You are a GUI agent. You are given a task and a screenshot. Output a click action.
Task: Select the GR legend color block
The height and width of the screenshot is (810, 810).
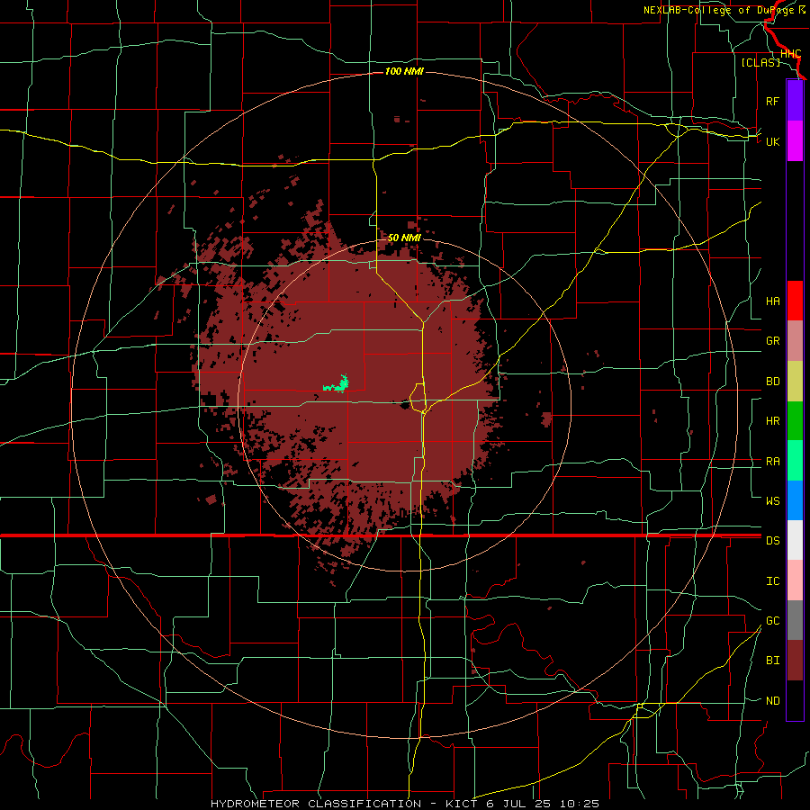click(795, 341)
